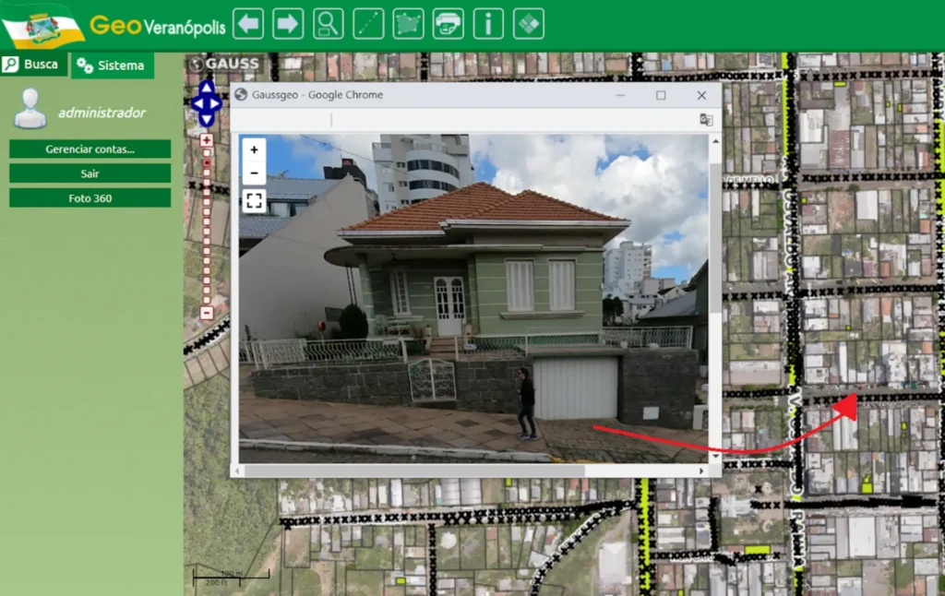945x596 pixels.
Task: Switch to the Busca tab
Action: [x=33, y=65]
